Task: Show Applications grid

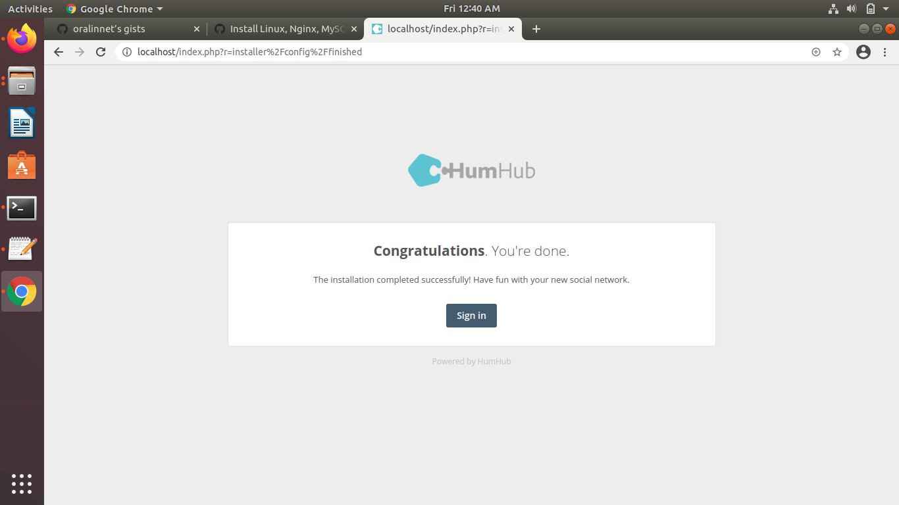Action: point(22,483)
